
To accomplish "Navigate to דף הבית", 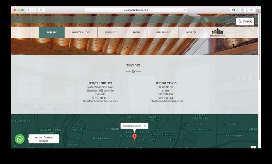I will coord(191,32).
